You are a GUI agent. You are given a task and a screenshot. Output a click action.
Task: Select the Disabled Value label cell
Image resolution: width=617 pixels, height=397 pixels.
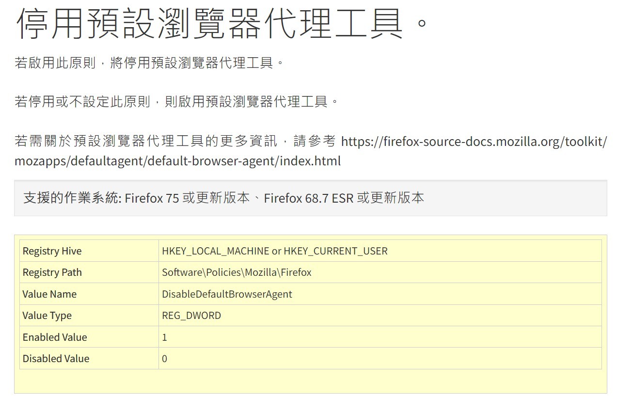[x=89, y=359]
